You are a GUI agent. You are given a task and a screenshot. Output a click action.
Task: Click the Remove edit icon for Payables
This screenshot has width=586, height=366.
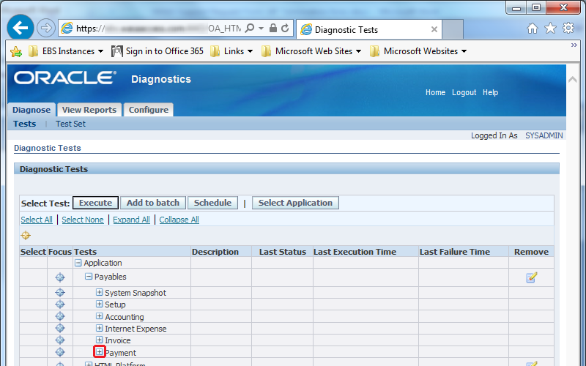tap(531, 277)
